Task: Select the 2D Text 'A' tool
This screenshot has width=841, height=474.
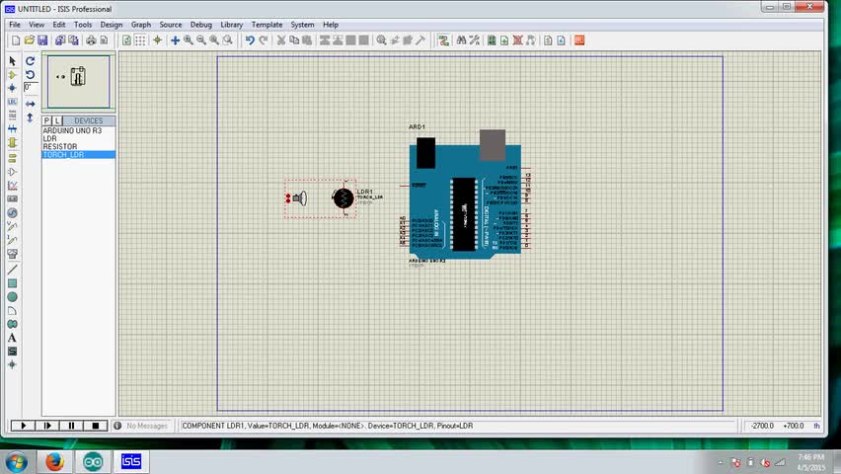Action: click(12, 338)
